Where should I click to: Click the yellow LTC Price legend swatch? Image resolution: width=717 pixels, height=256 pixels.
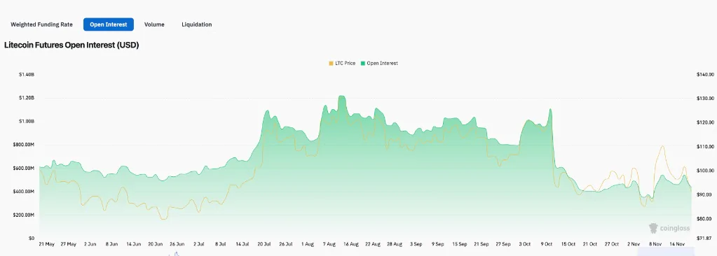point(331,64)
